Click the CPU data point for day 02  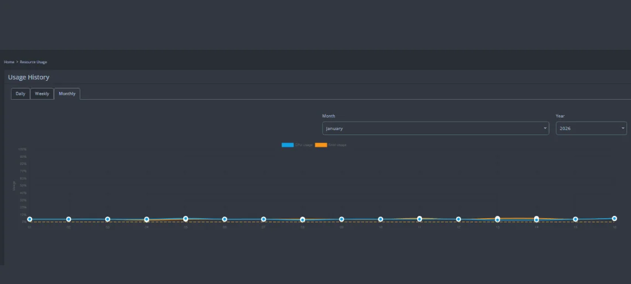(69, 219)
